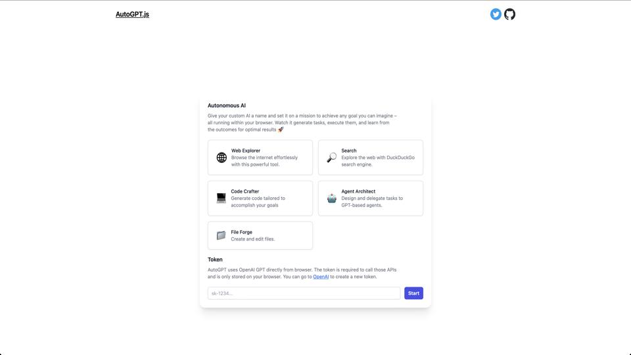The image size is (631, 355).
Task: Click the Token section heading
Action: [215, 260]
